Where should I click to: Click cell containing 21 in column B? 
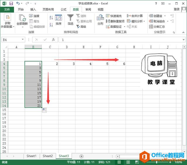33,106
